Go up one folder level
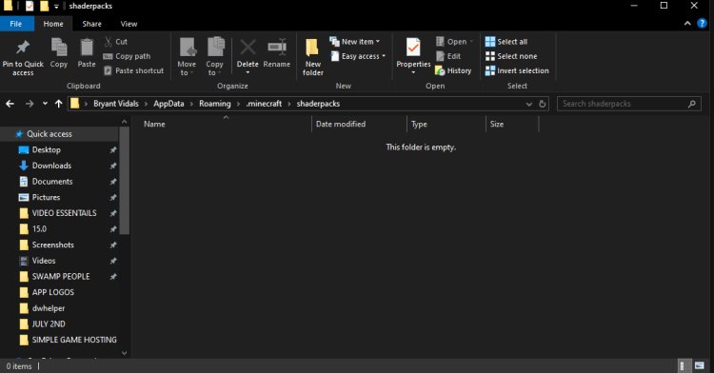Screen dimensions: 714x373 [59, 104]
